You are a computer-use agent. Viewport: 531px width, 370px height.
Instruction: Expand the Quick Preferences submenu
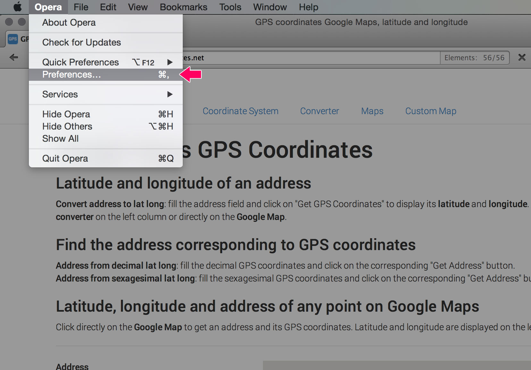click(x=106, y=62)
